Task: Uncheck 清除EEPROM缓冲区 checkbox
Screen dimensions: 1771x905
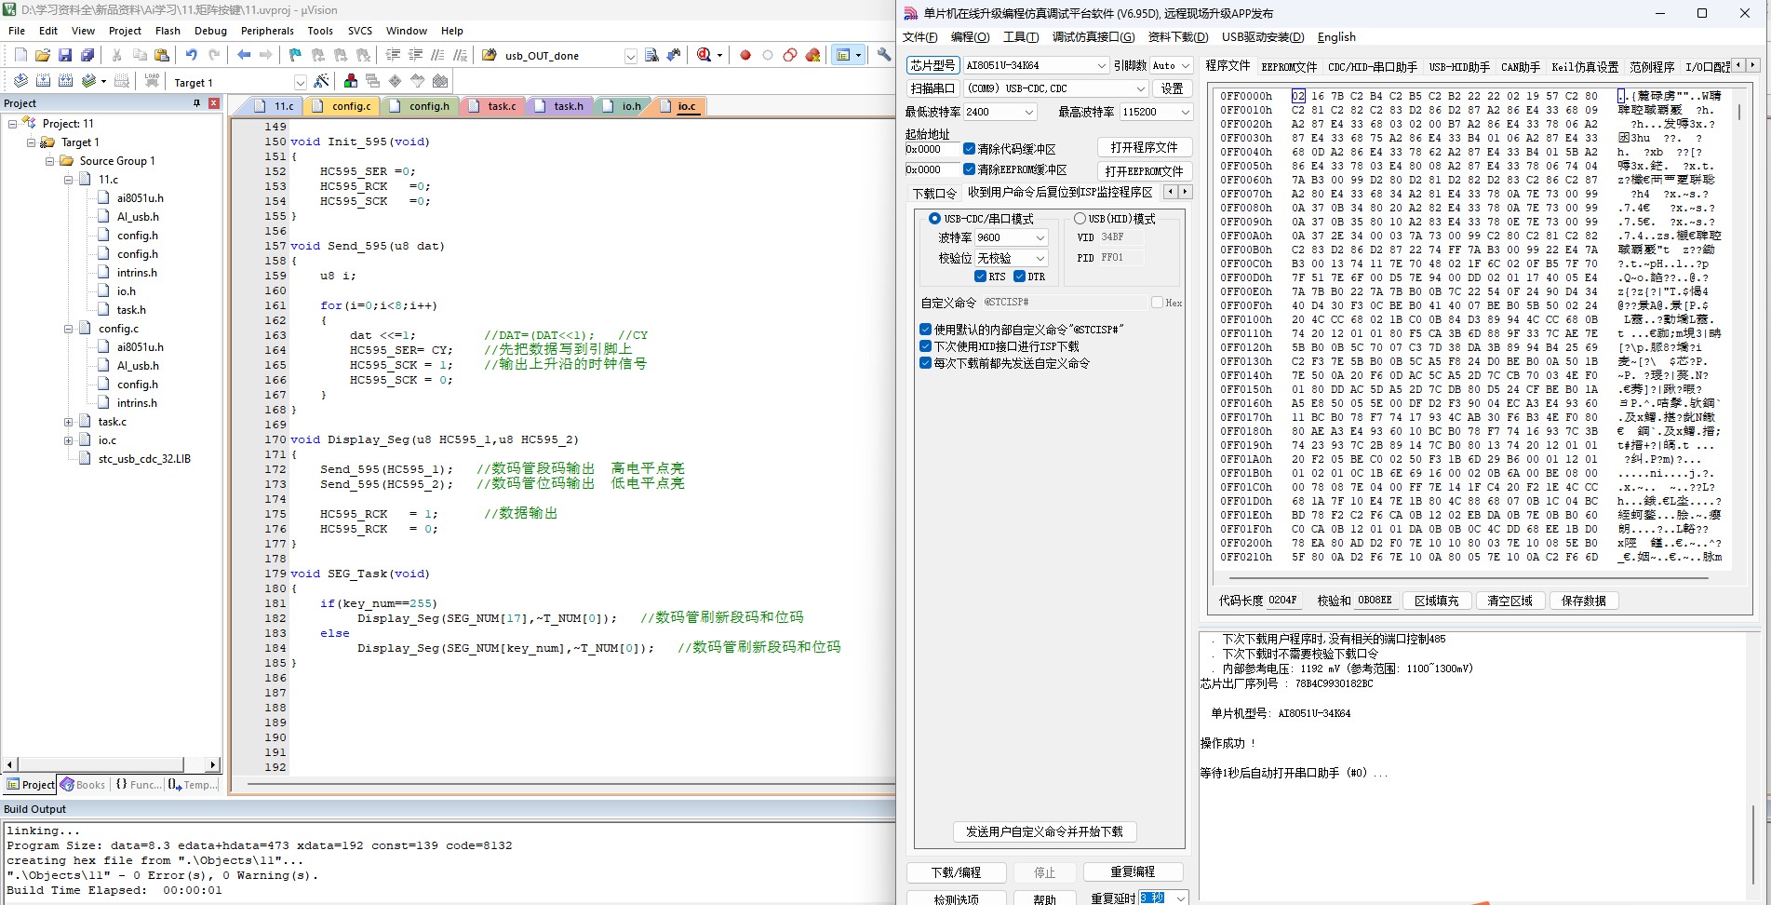Action: [x=969, y=169]
